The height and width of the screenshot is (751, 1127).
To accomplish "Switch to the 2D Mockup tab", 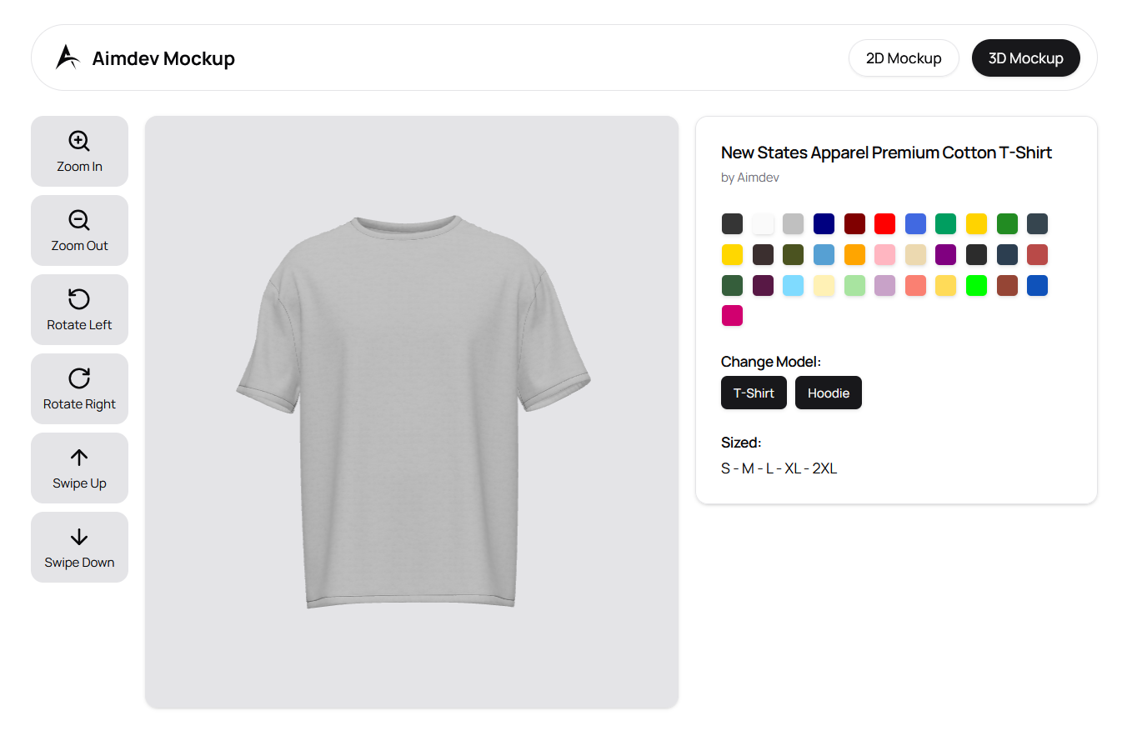I will 904,58.
